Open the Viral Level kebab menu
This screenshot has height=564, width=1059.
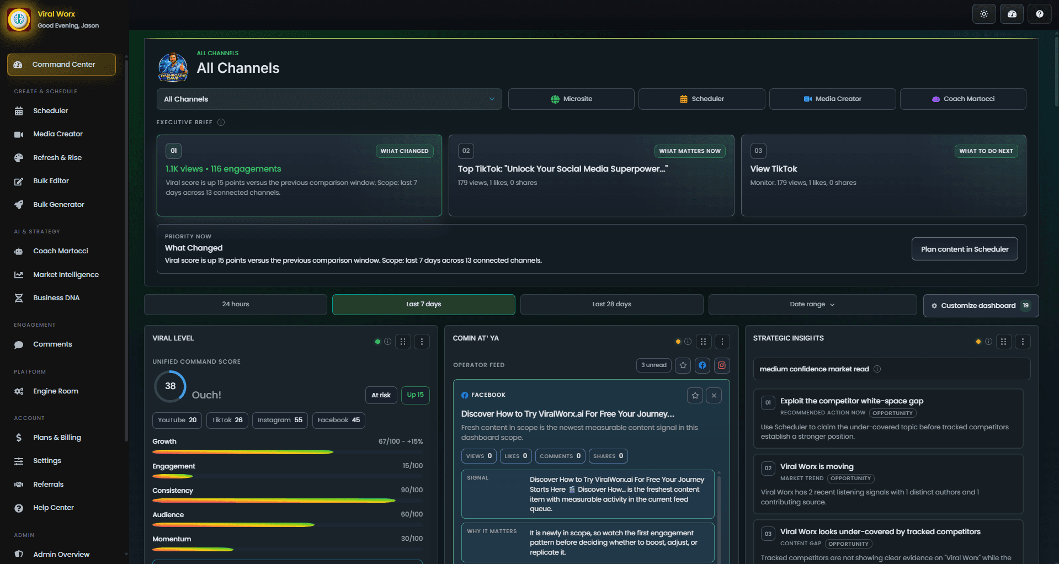[x=422, y=342]
